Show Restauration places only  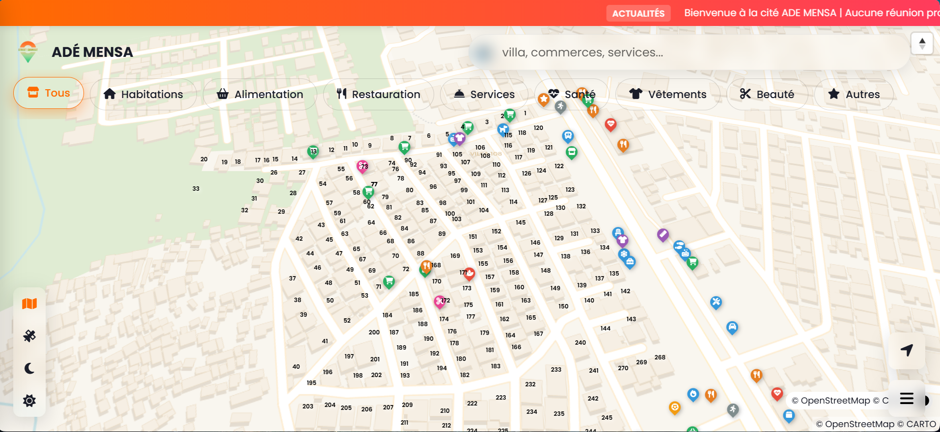point(378,94)
